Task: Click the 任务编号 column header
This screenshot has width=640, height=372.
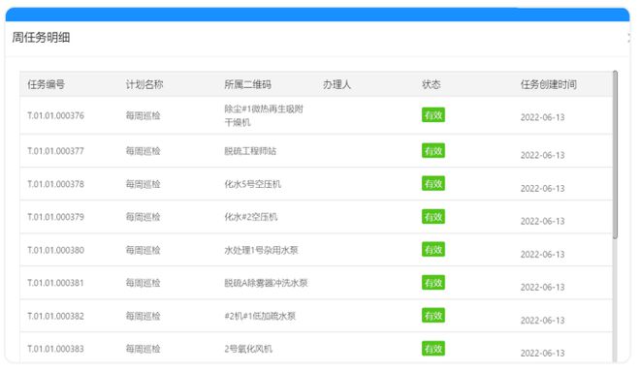Action: pos(47,84)
